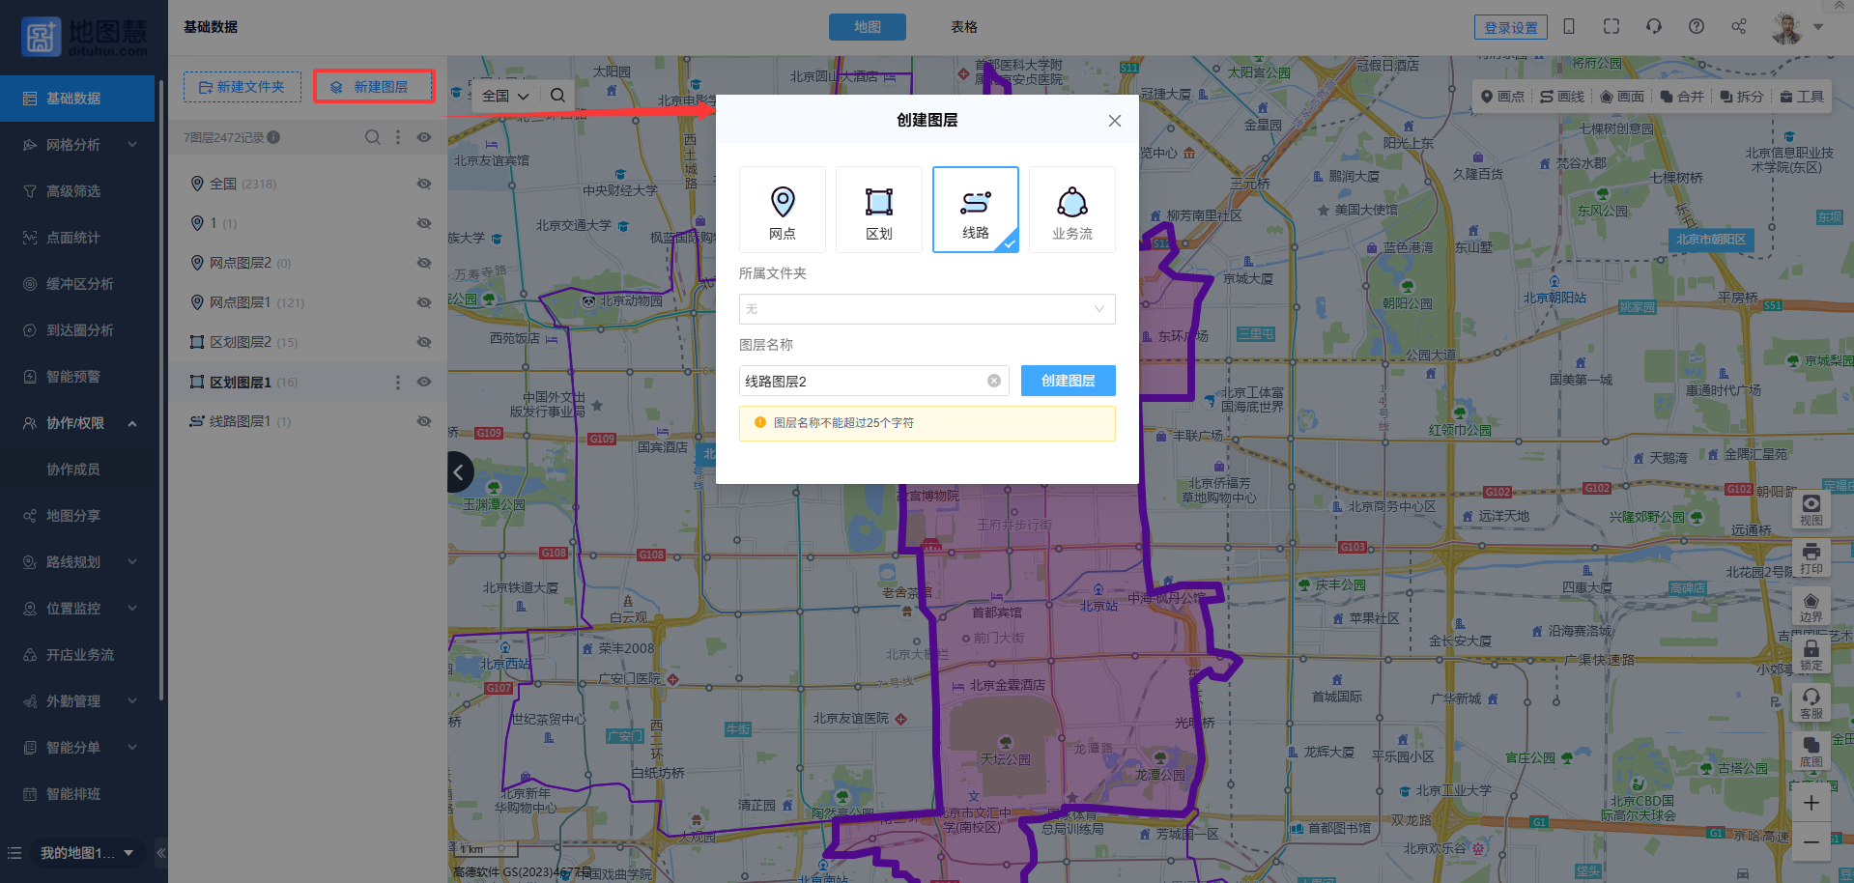Click the 新建文件夹 button
This screenshot has height=883, width=1854.
[x=242, y=87]
